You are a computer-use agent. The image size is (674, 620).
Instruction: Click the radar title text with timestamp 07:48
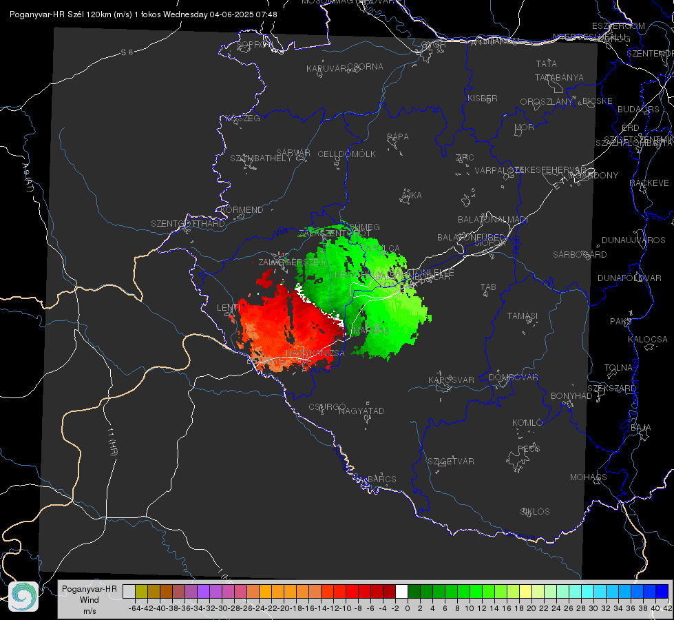(143, 14)
